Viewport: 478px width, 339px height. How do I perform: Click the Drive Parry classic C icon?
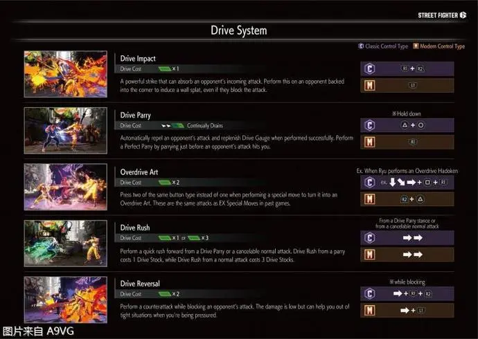pyautogui.click(x=369, y=125)
